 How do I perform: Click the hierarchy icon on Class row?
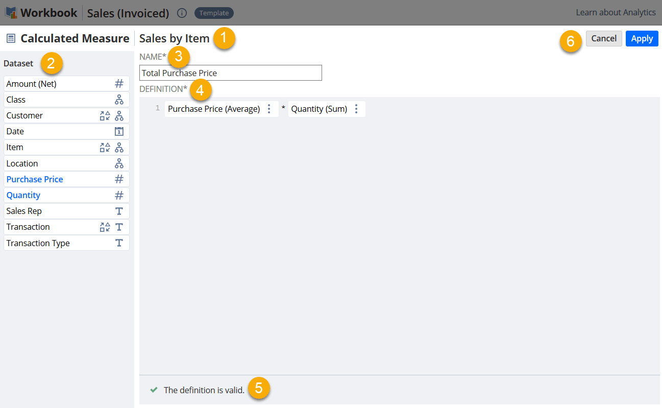[119, 100]
